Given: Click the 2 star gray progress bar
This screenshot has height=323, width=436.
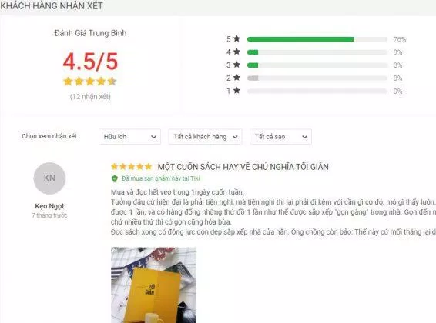Looking at the screenshot, I should (317, 78).
